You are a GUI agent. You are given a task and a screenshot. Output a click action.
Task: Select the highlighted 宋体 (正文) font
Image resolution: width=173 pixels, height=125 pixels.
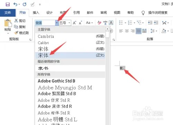(70, 55)
